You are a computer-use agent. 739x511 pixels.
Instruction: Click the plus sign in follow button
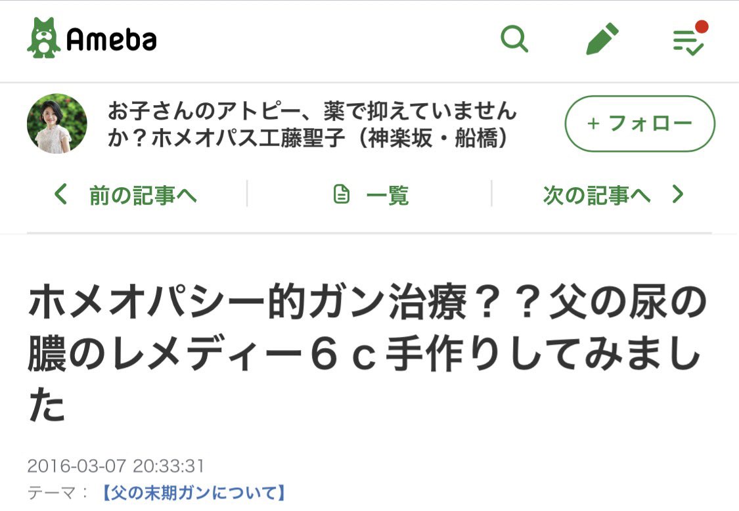[x=593, y=124]
